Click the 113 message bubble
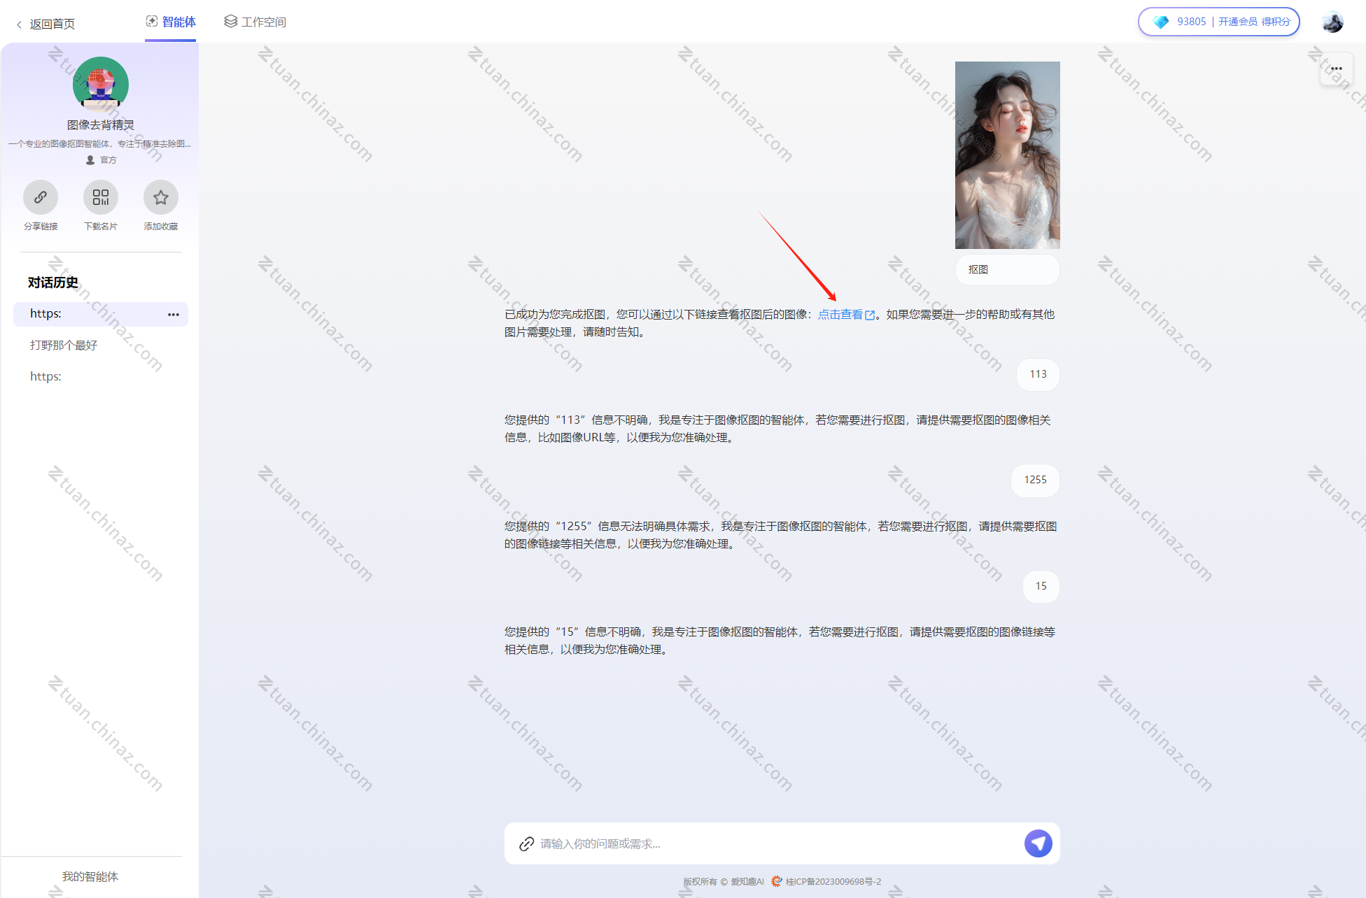 pos(1038,375)
